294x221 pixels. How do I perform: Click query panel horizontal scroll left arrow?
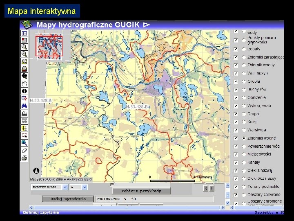click(x=31, y=207)
